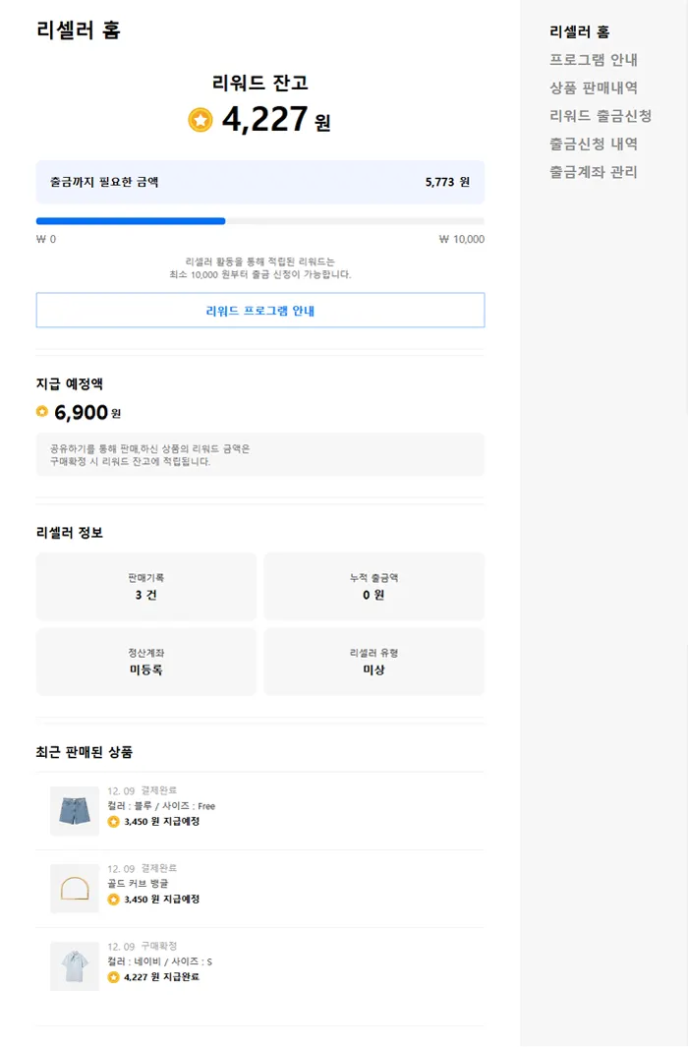688x1047 pixels.
Task: Select 리셀러 홈 in the side navigation
Action: tap(580, 31)
